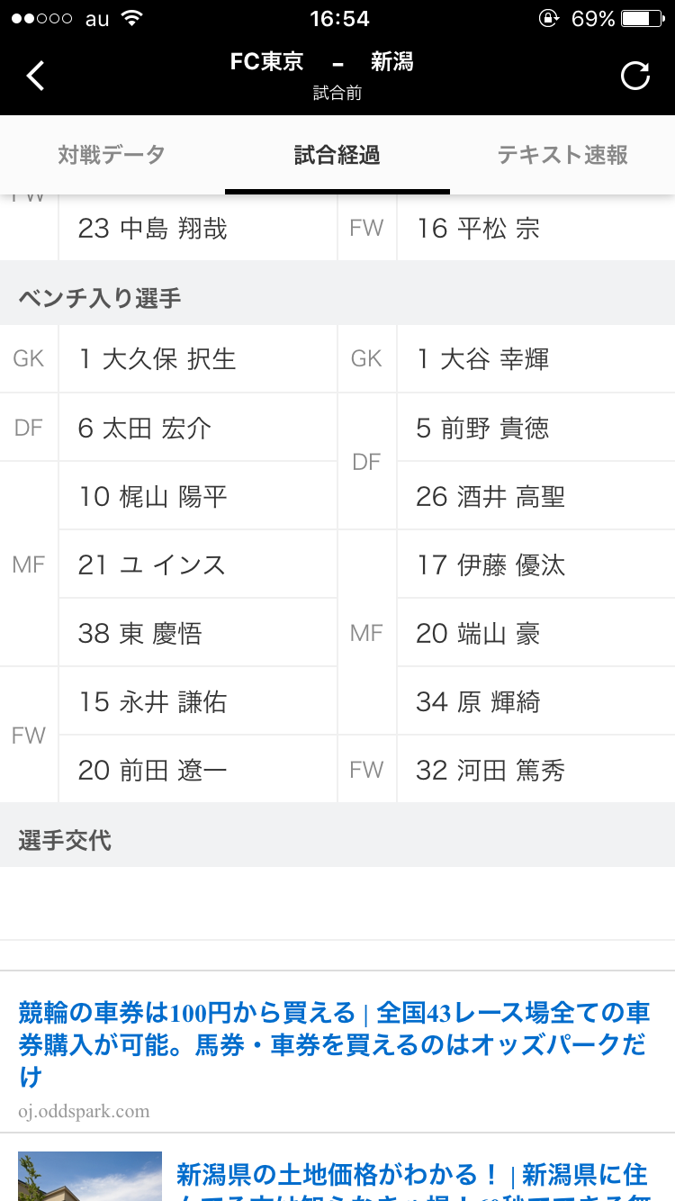Tap the Wi-Fi icon in status bar
This screenshot has height=1201, width=675.
coord(132,19)
